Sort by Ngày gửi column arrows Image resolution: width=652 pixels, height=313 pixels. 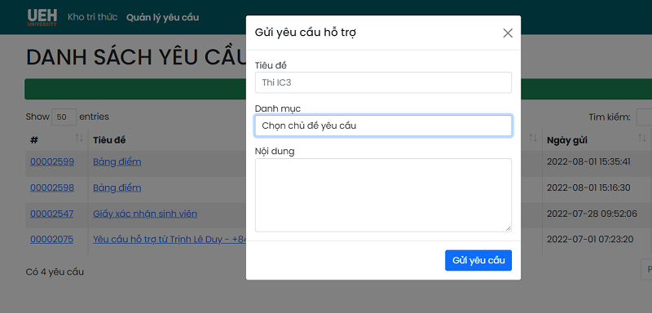pyautogui.click(x=642, y=138)
